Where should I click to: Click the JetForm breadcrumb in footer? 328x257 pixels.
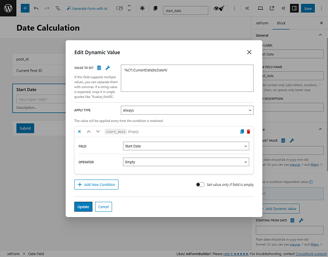coord(13,254)
